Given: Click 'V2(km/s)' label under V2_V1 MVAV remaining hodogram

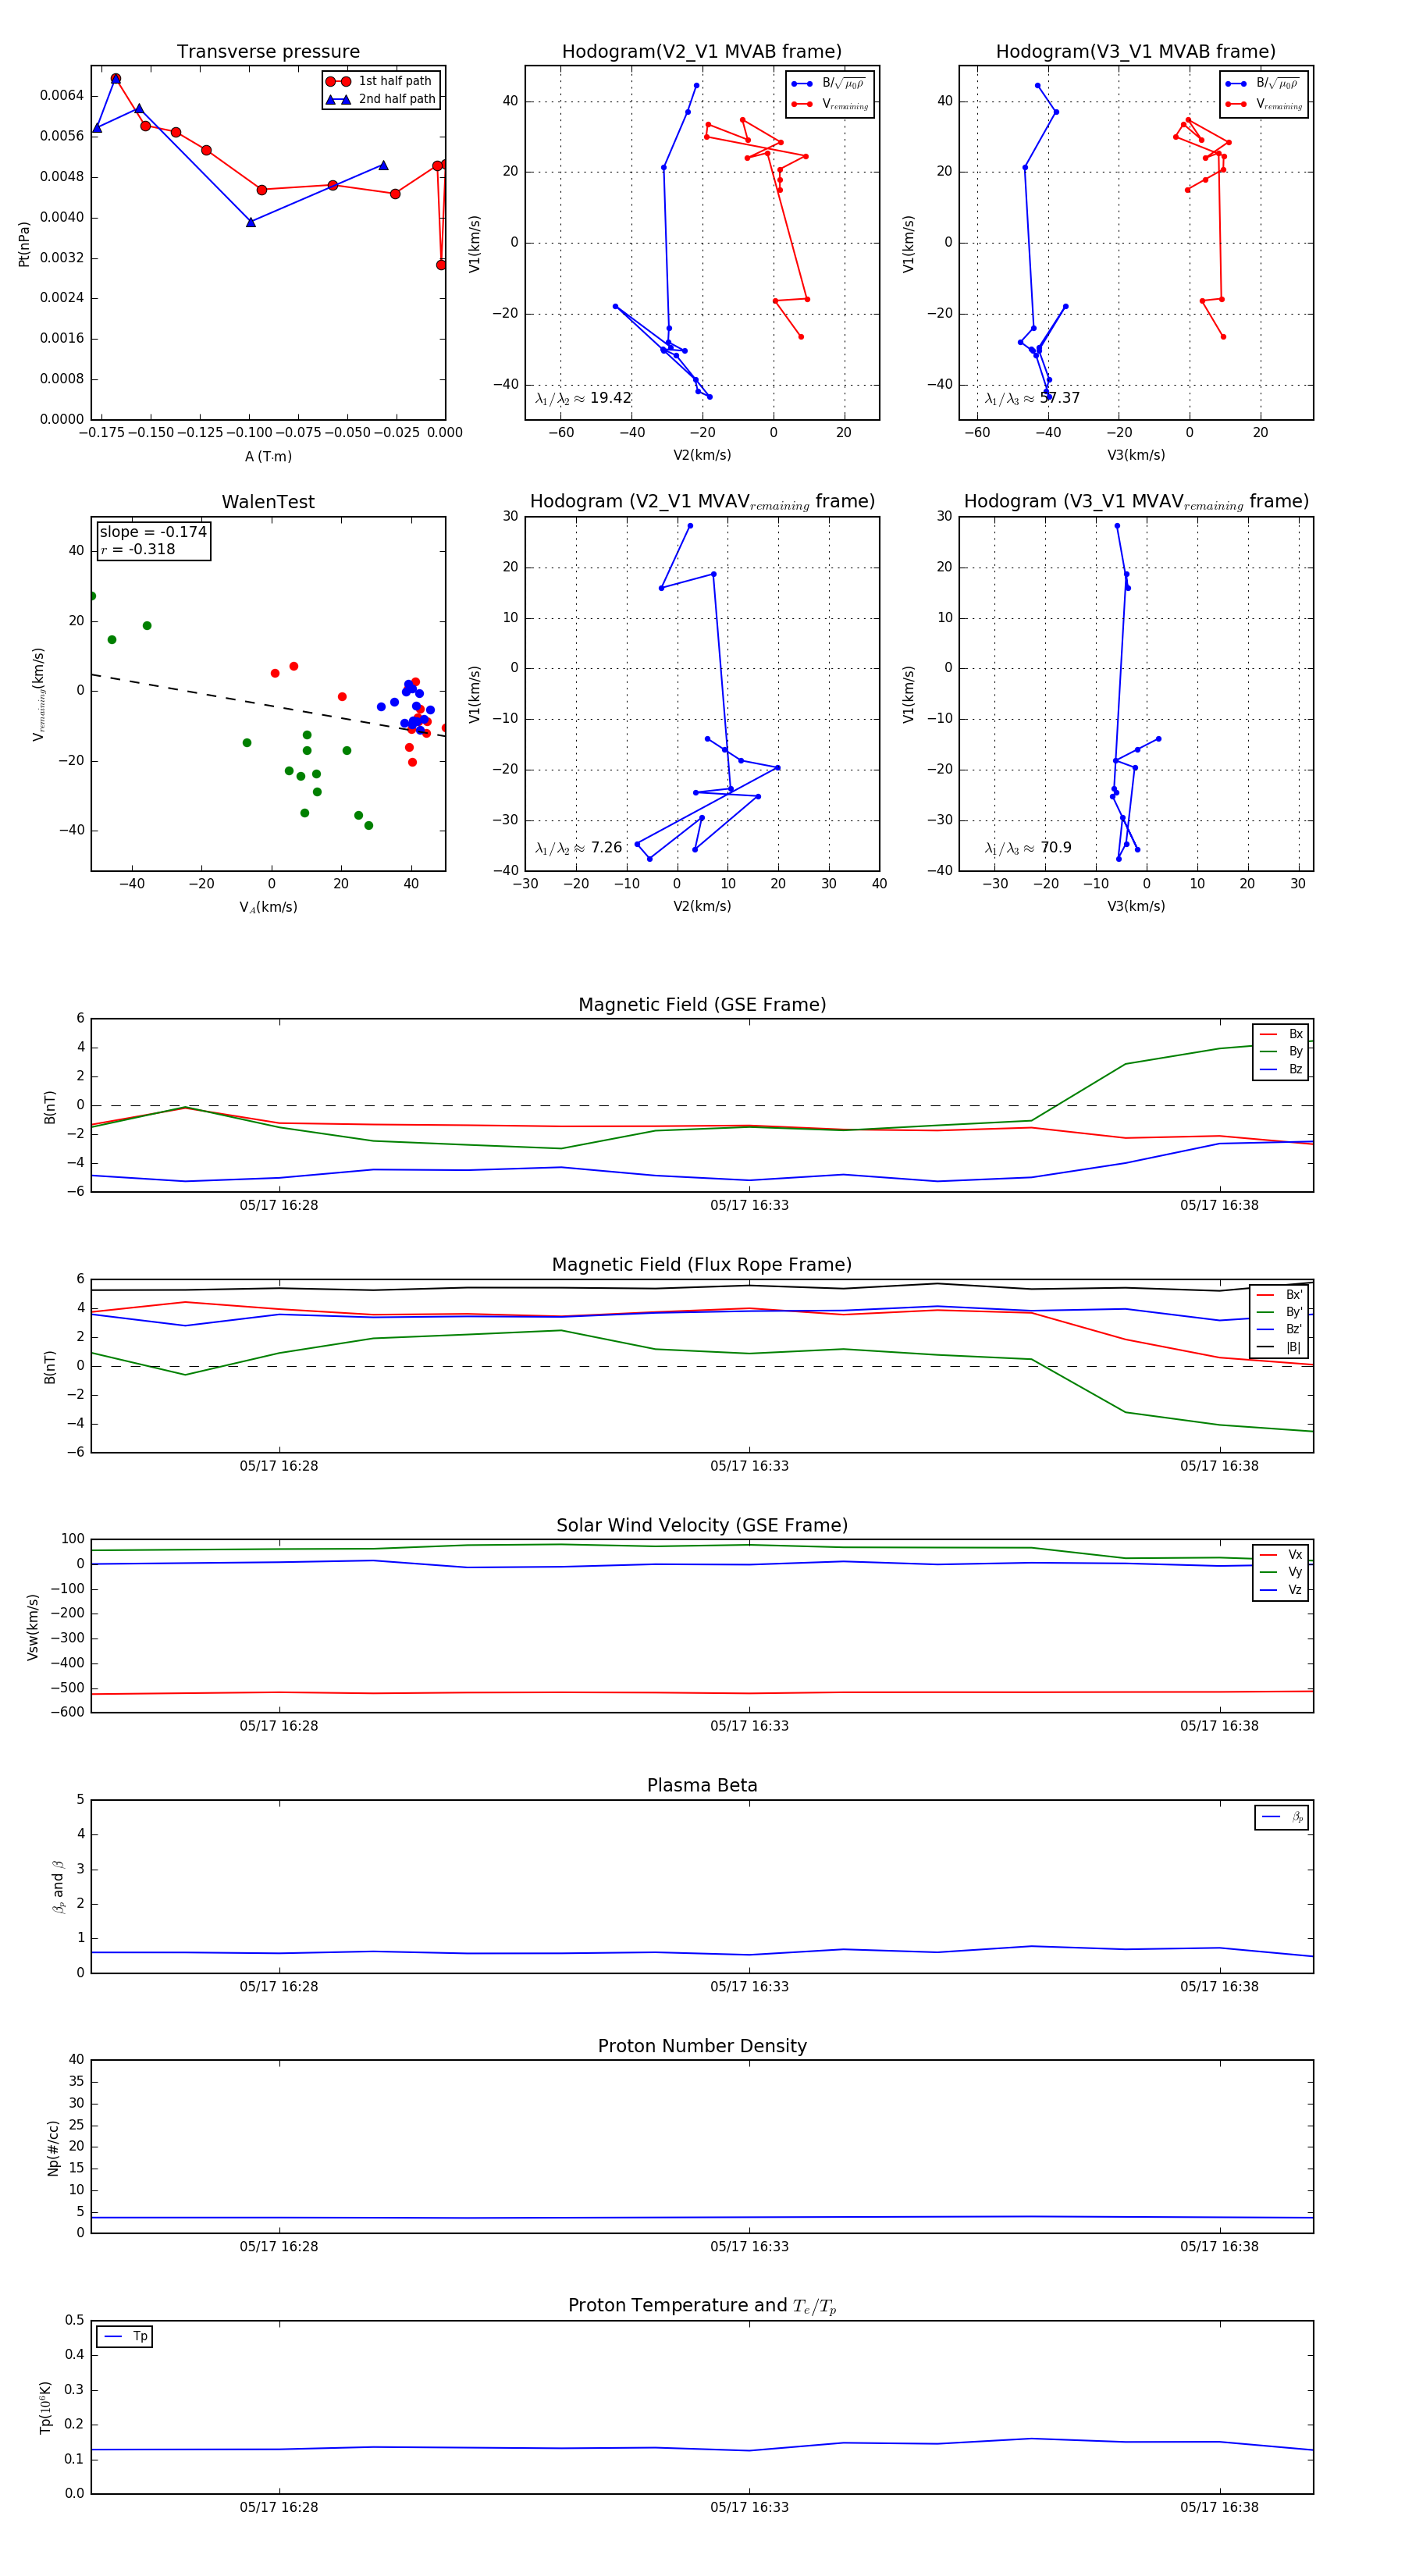Looking at the screenshot, I should [702, 907].
